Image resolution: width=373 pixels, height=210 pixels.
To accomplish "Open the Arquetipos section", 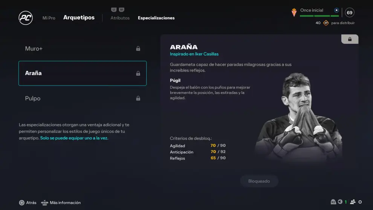I will pos(79,17).
